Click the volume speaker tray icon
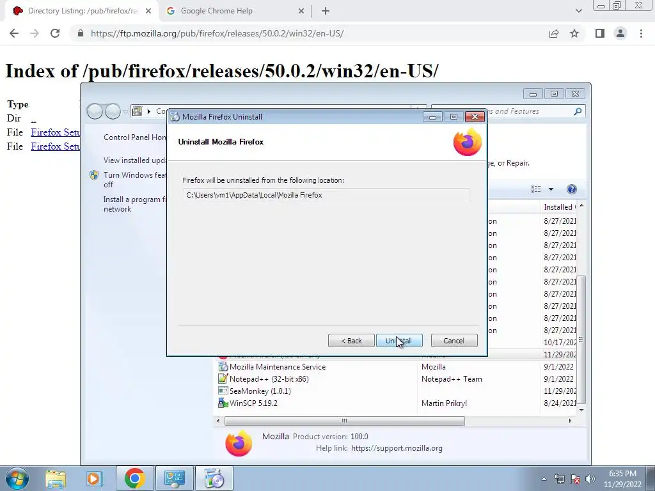 coord(590,479)
